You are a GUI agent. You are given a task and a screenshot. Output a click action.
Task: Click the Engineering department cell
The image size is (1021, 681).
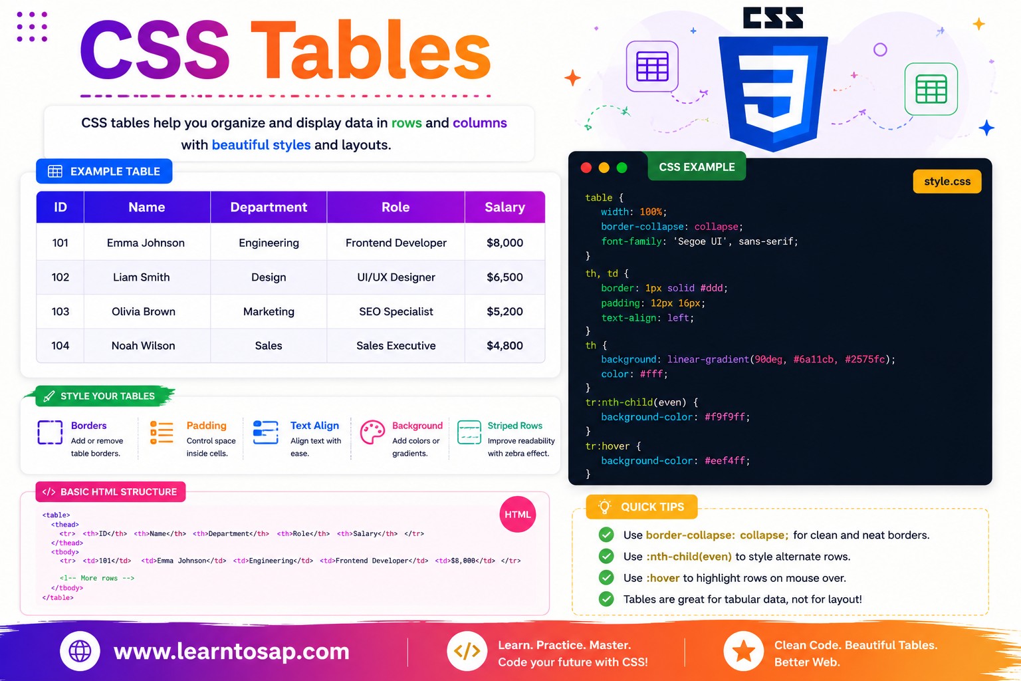tap(269, 243)
